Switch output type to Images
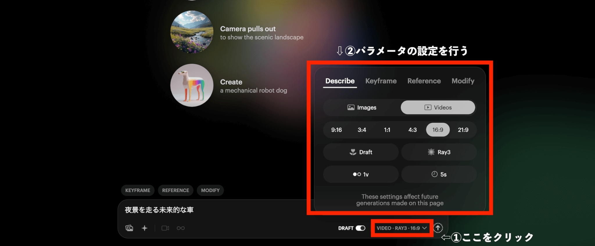Image resolution: width=595 pixels, height=246 pixels. (362, 107)
